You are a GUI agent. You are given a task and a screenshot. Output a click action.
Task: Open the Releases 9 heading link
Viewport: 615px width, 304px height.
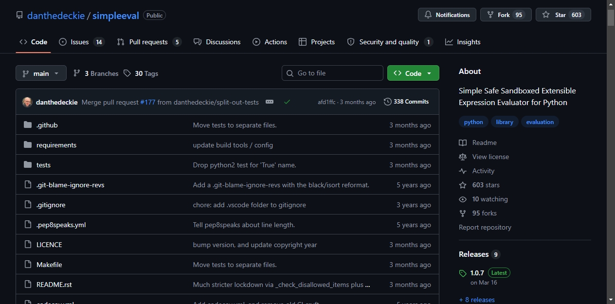tap(479, 254)
